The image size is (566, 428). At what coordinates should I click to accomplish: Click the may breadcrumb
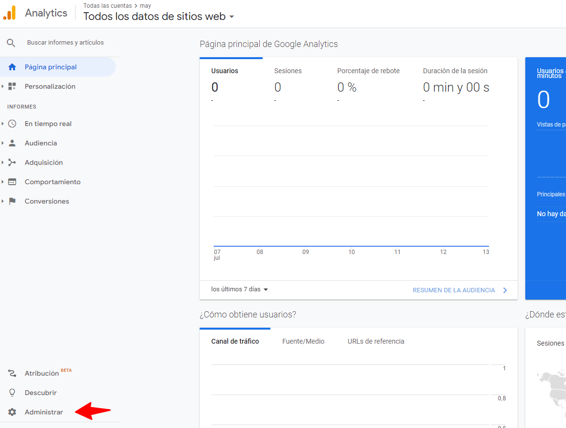coord(145,6)
